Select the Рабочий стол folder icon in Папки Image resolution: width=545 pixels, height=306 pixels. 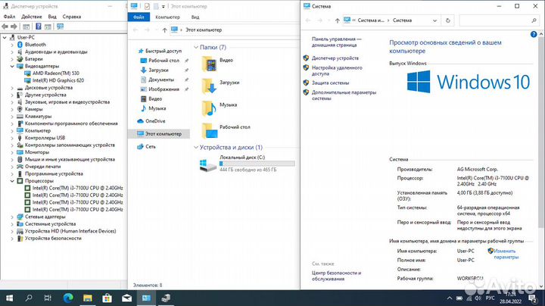pyautogui.click(x=210, y=130)
